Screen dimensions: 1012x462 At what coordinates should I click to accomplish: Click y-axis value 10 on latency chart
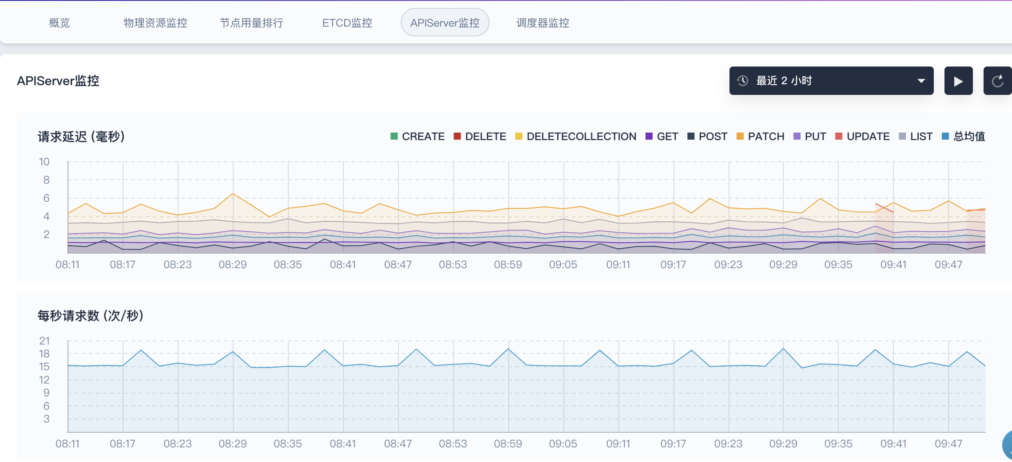pos(44,162)
